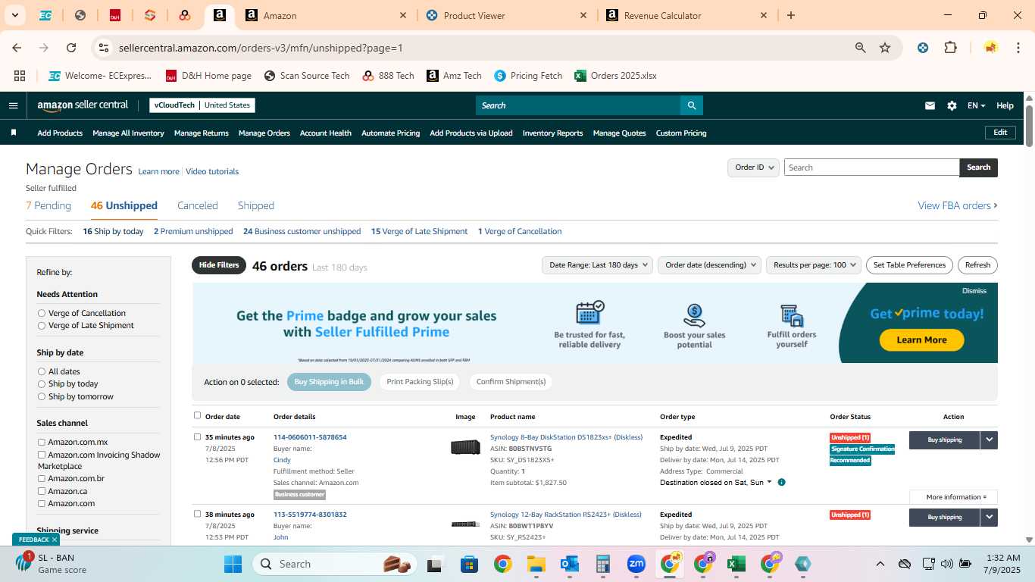
Task: Select the All dates radio button
Action: point(42,371)
